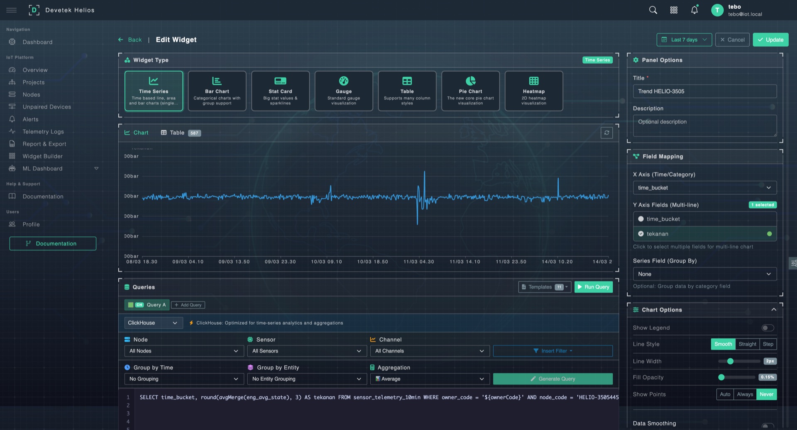The height and width of the screenshot is (430, 797).
Task: Switch to the Table tab showing 587 rows
Action: point(176,133)
